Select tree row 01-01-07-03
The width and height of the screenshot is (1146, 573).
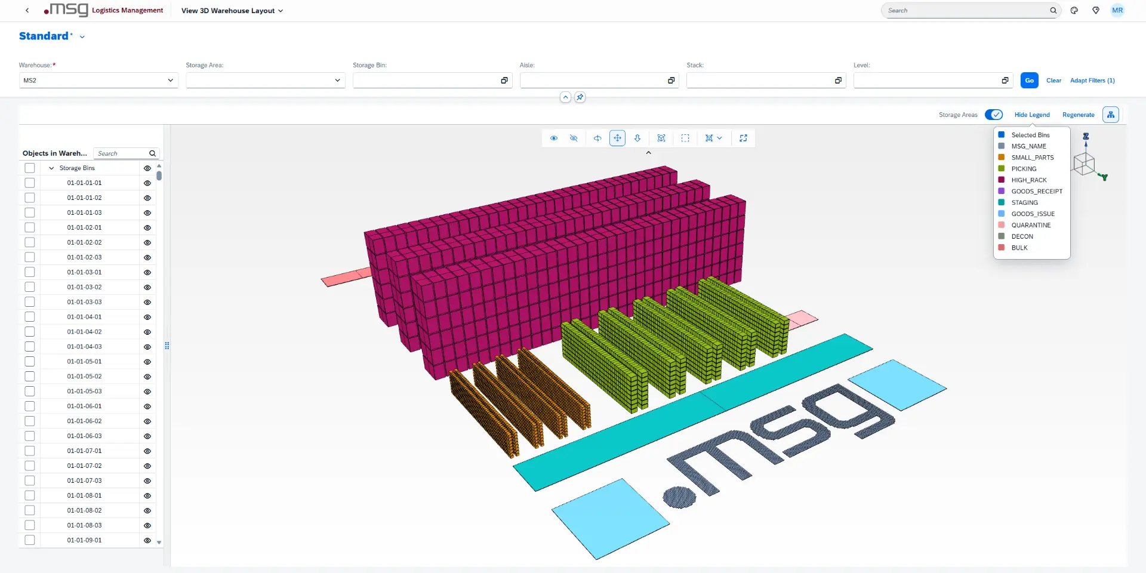tap(84, 481)
